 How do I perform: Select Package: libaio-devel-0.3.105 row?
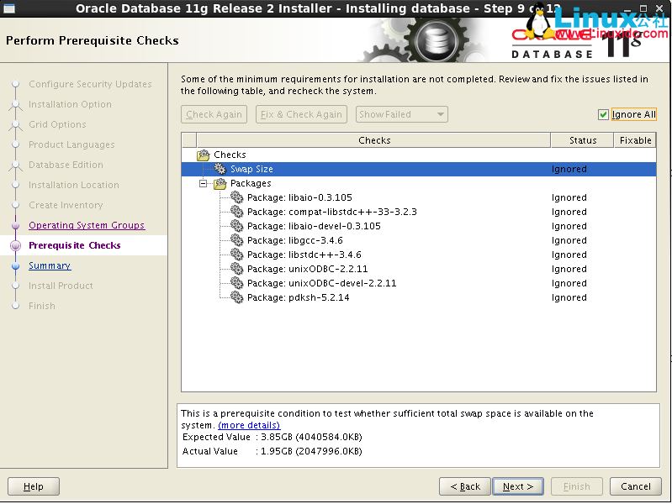(419, 226)
